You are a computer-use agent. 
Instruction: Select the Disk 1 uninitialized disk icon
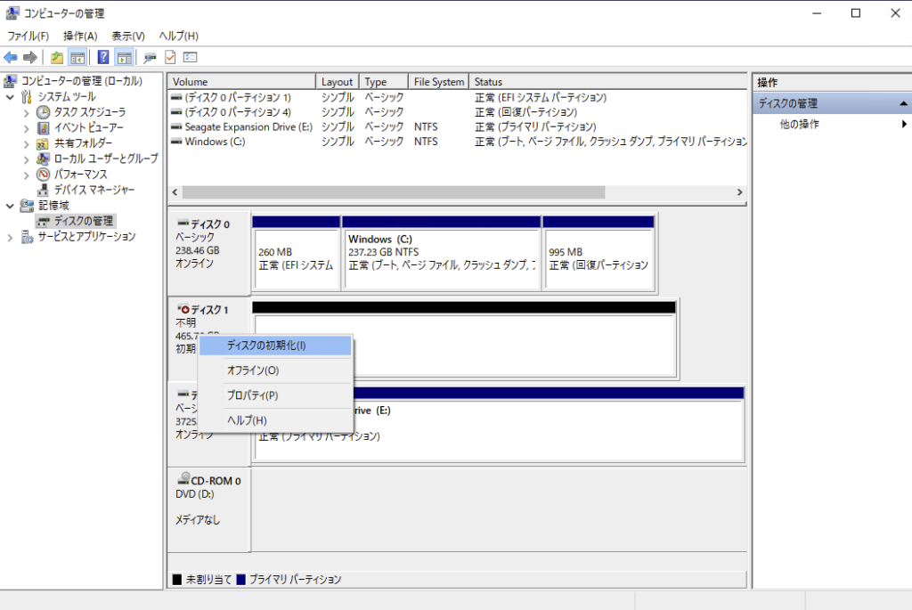183,309
